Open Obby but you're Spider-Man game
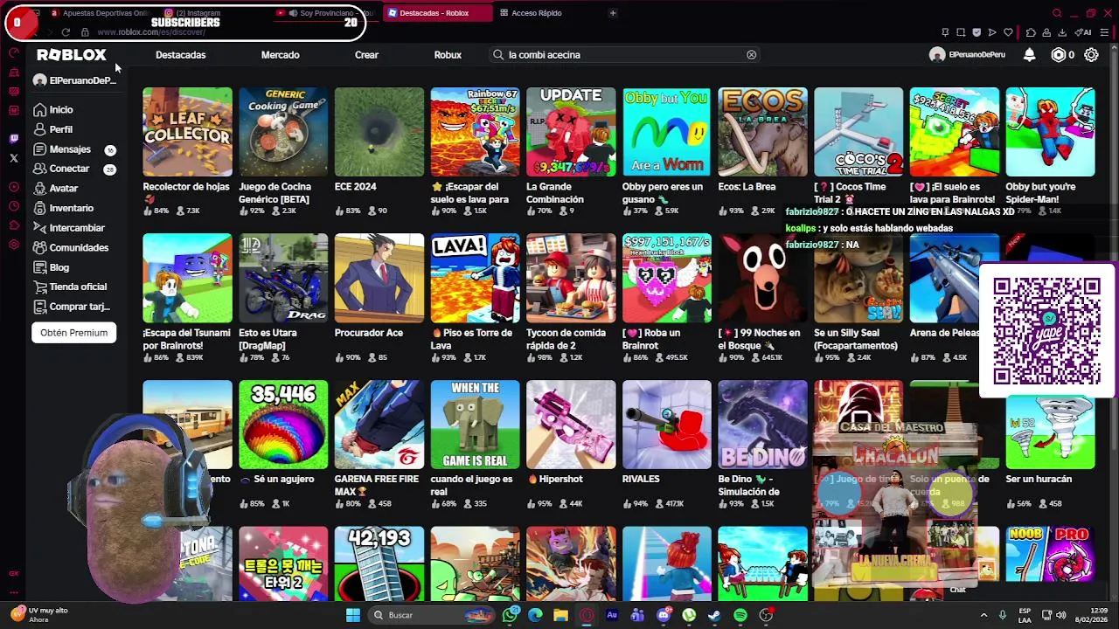The image size is (1119, 629). tap(1050, 132)
